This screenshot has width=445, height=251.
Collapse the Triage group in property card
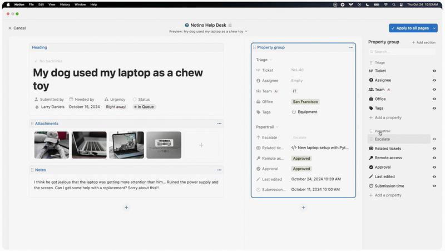tap(270, 60)
